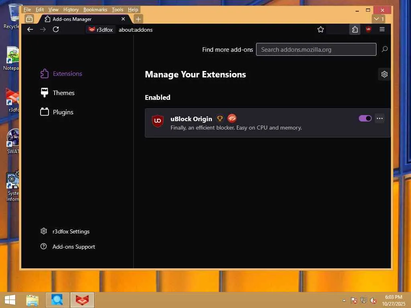The width and height of the screenshot is (411, 308).
Task: Show hidden system tray icons
Action: click(344, 300)
